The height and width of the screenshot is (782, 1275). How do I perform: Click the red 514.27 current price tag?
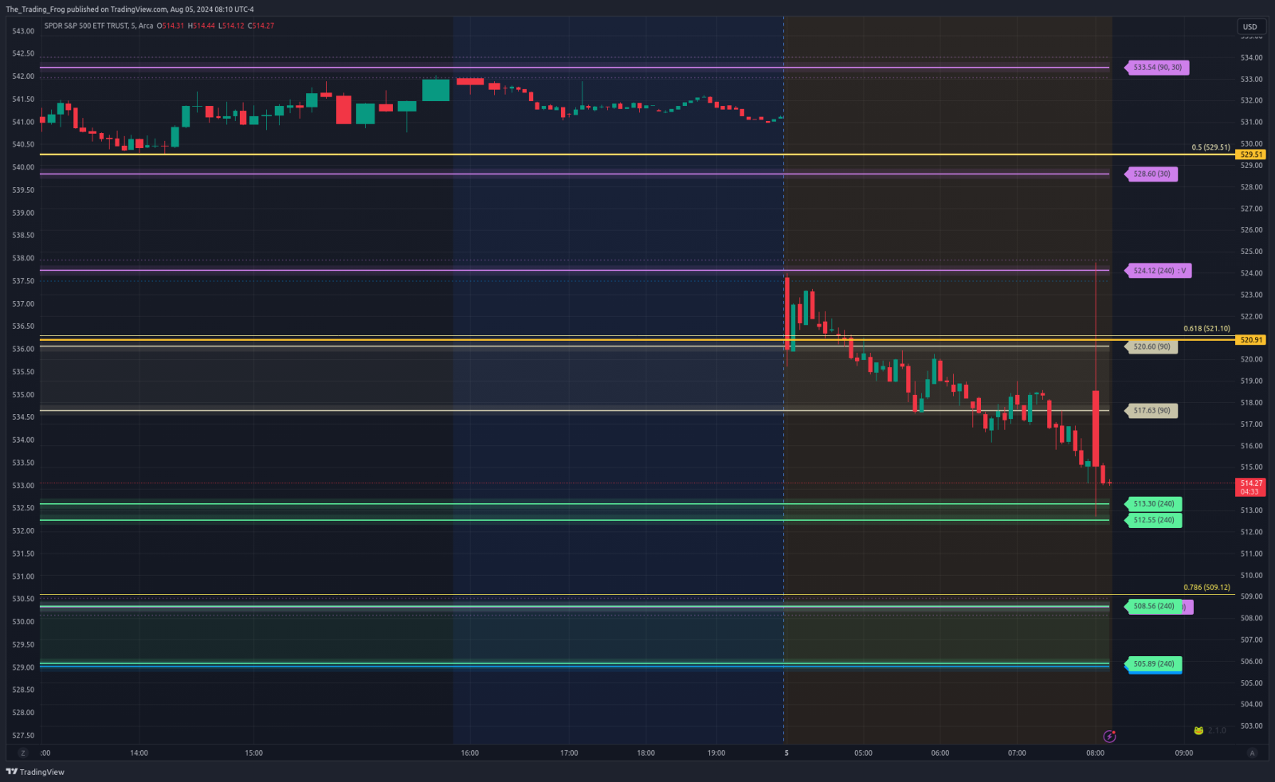tap(1250, 483)
